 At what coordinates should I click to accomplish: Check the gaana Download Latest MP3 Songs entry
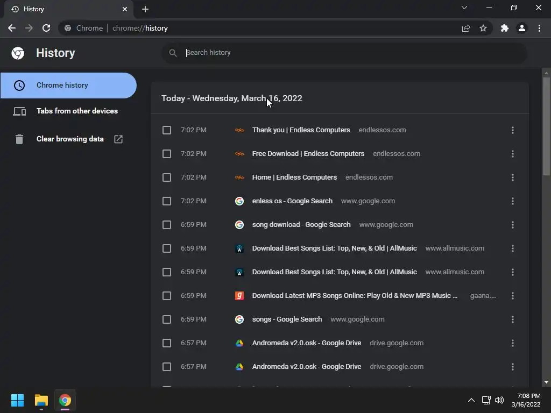(x=167, y=296)
